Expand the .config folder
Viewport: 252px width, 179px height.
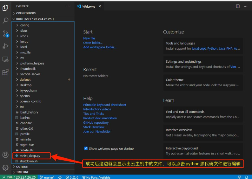pyautogui.click(x=43, y=25)
